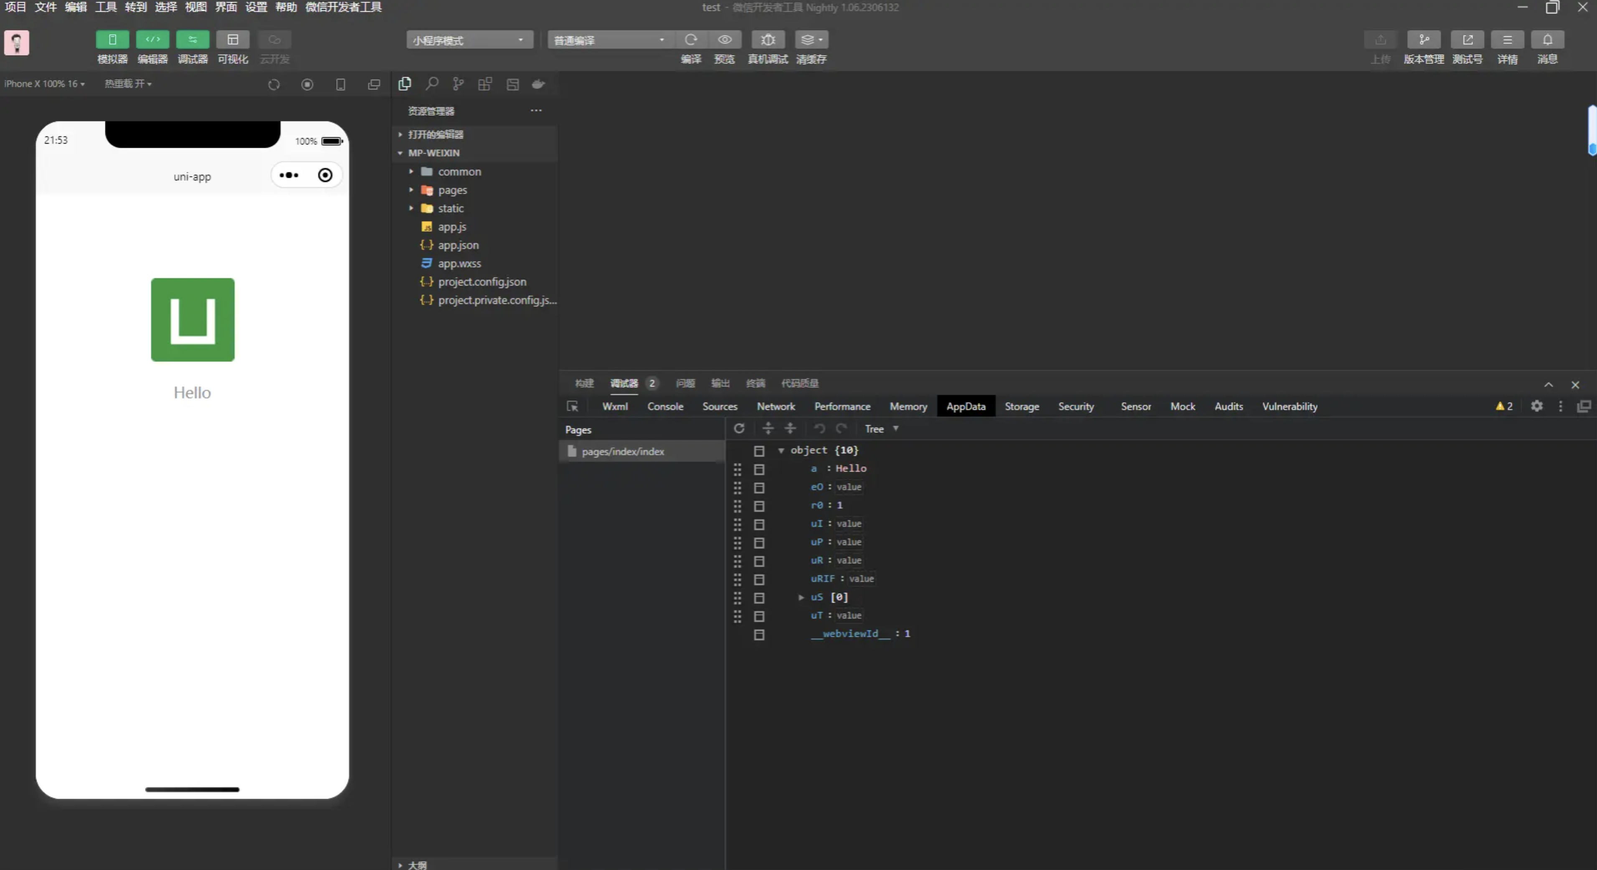Click the preview (预览) eye icon
This screenshot has width=1597, height=870.
pyautogui.click(x=725, y=40)
